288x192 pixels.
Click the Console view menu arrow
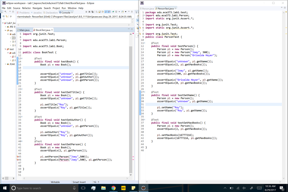(x=126, y=12)
